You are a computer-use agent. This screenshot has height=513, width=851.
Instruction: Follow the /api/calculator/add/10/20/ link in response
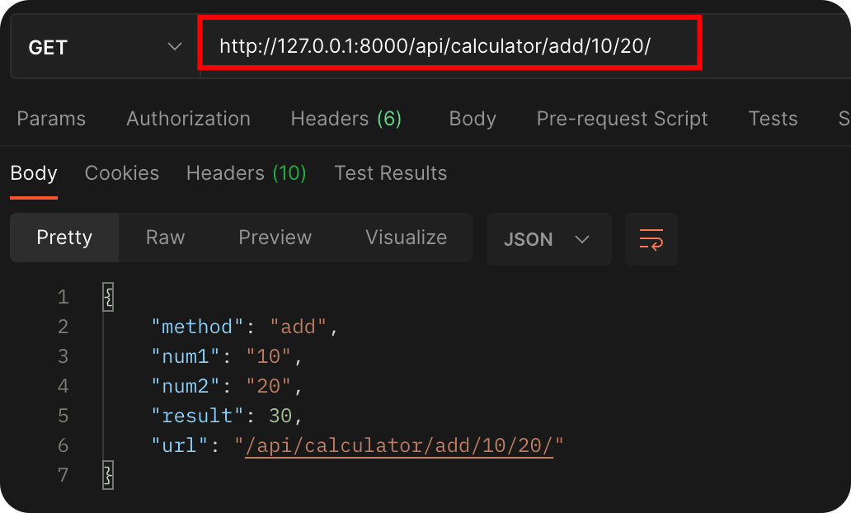399,445
